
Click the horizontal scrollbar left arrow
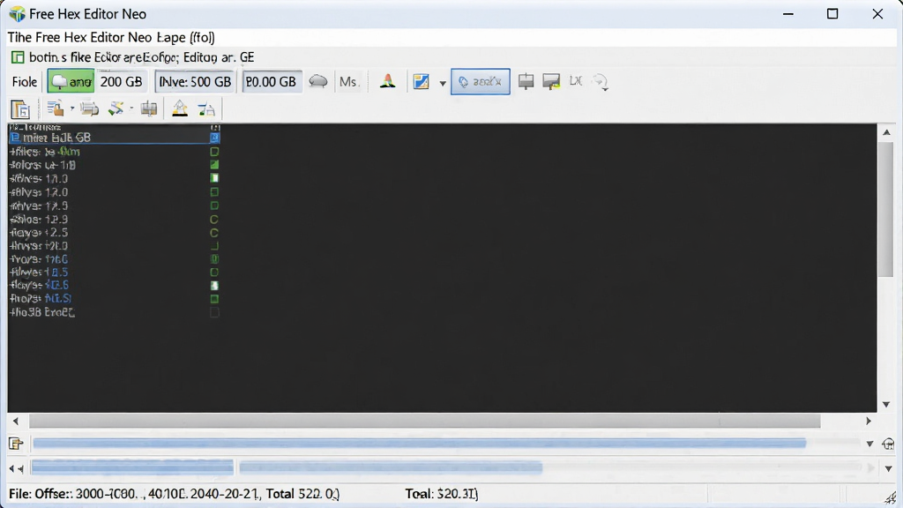point(16,421)
